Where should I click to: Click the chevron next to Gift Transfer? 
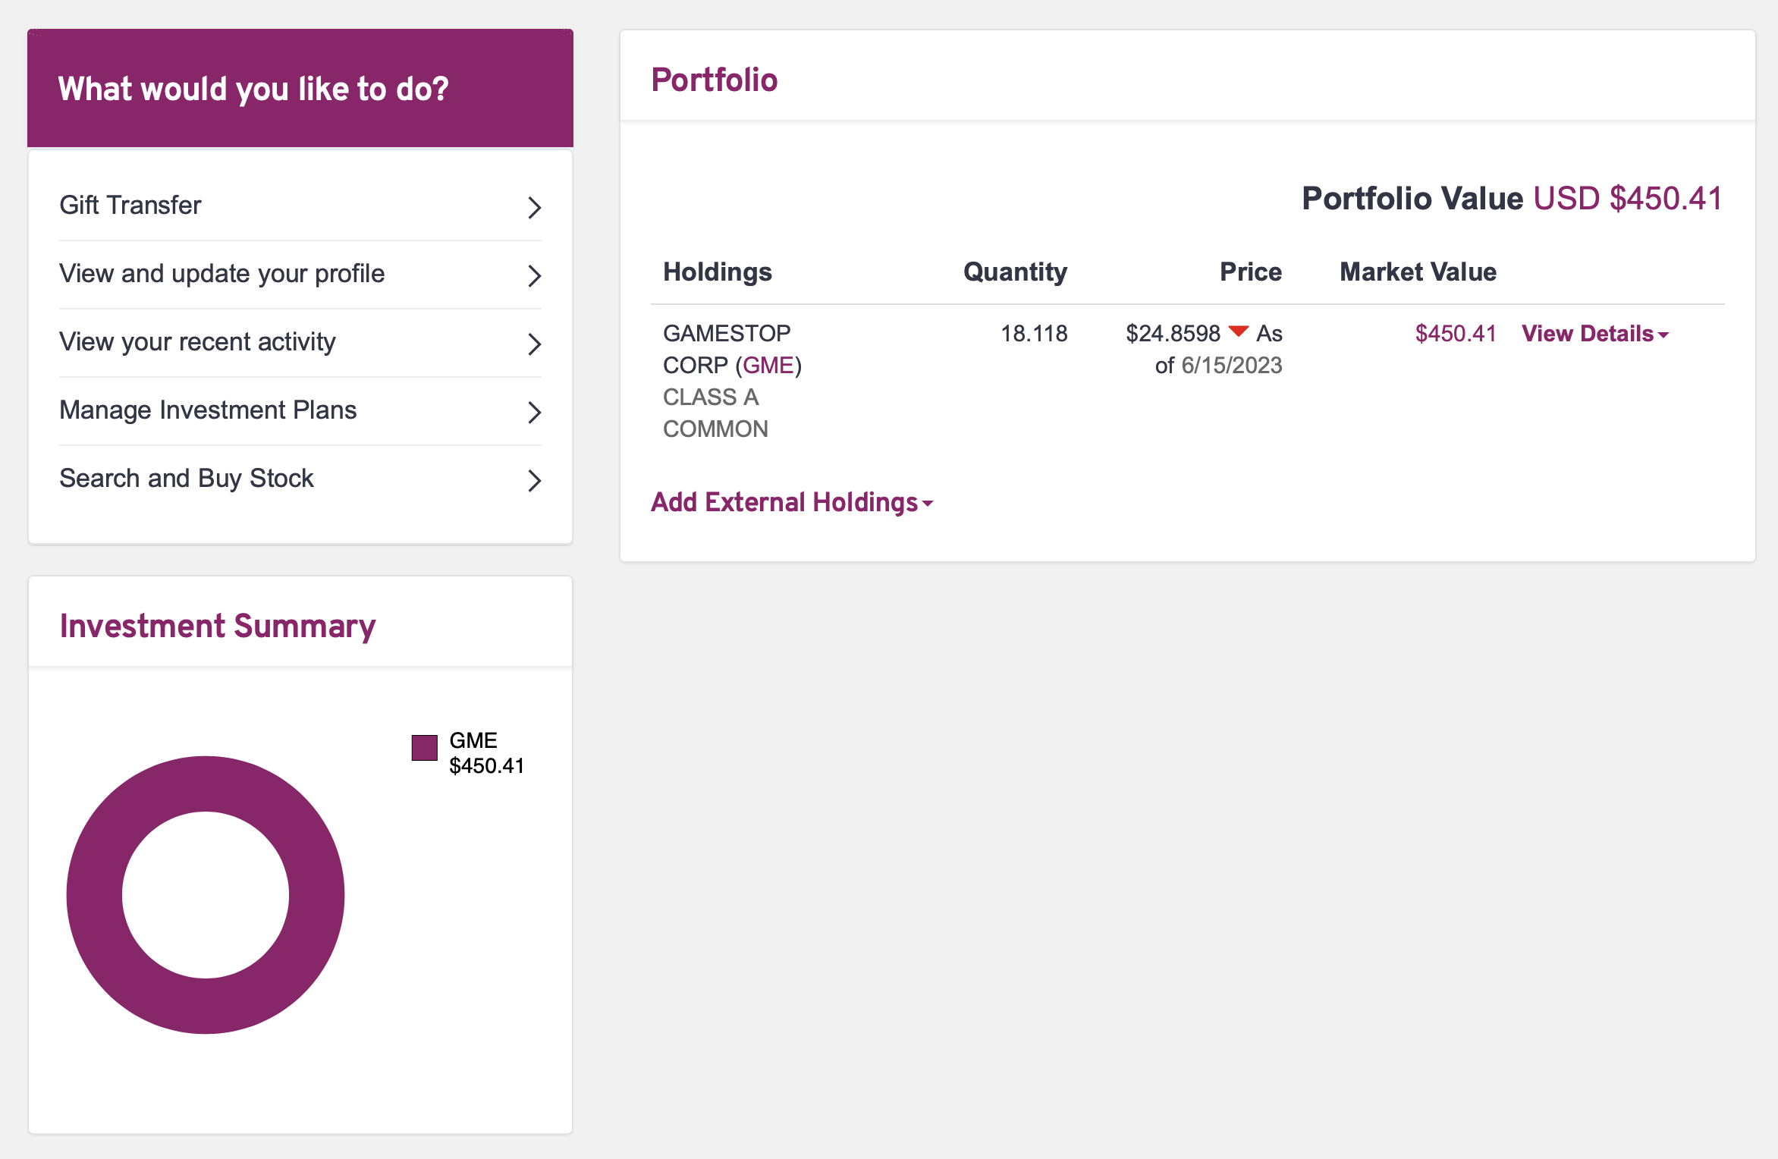pos(534,206)
